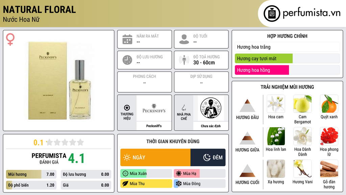Click the HỢP HƯƠNG CHÍNH heading

click(x=287, y=36)
